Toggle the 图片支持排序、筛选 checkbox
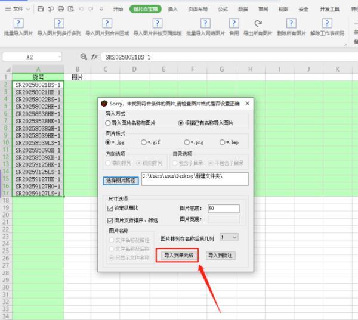The image size is (358, 320). (x=110, y=220)
